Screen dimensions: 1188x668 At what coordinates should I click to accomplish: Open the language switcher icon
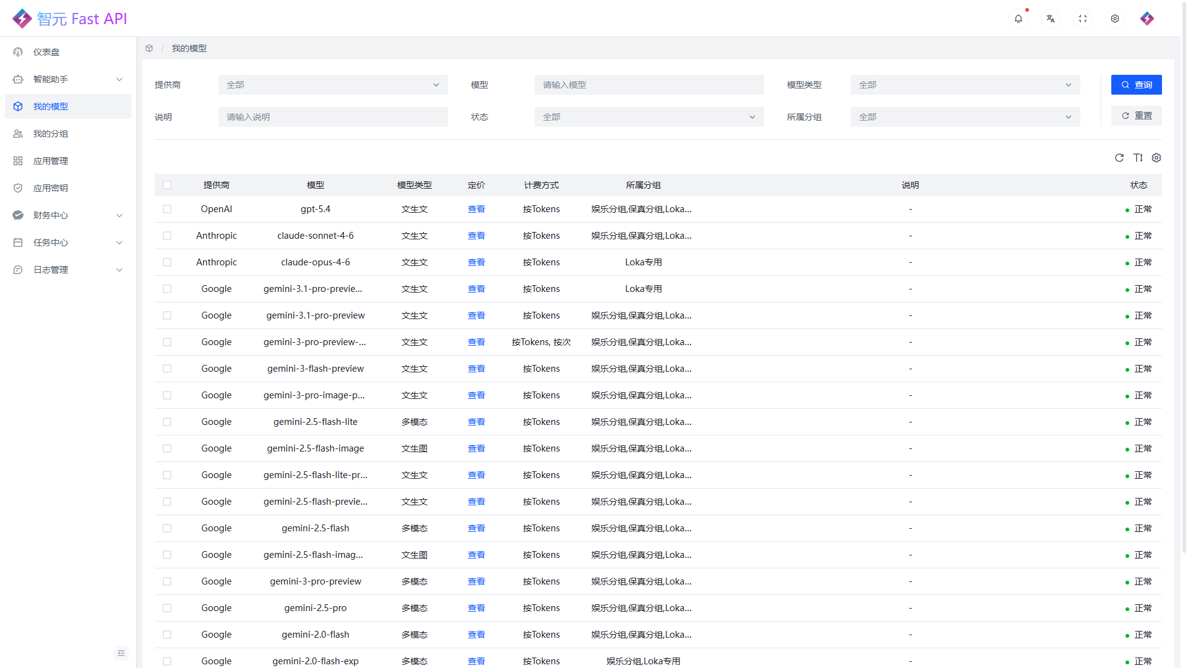(x=1050, y=19)
